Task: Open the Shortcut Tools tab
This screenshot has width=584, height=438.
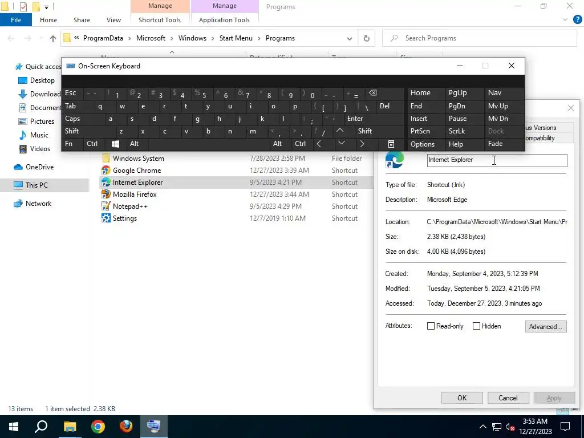Action: [x=160, y=20]
